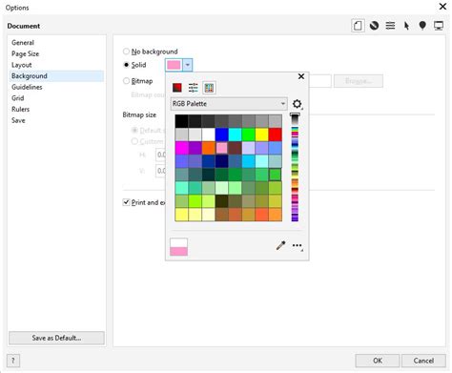Click the Browse button for bitmap
This screenshot has height=373, width=452.
pyautogui.click(x=359, y=81)
